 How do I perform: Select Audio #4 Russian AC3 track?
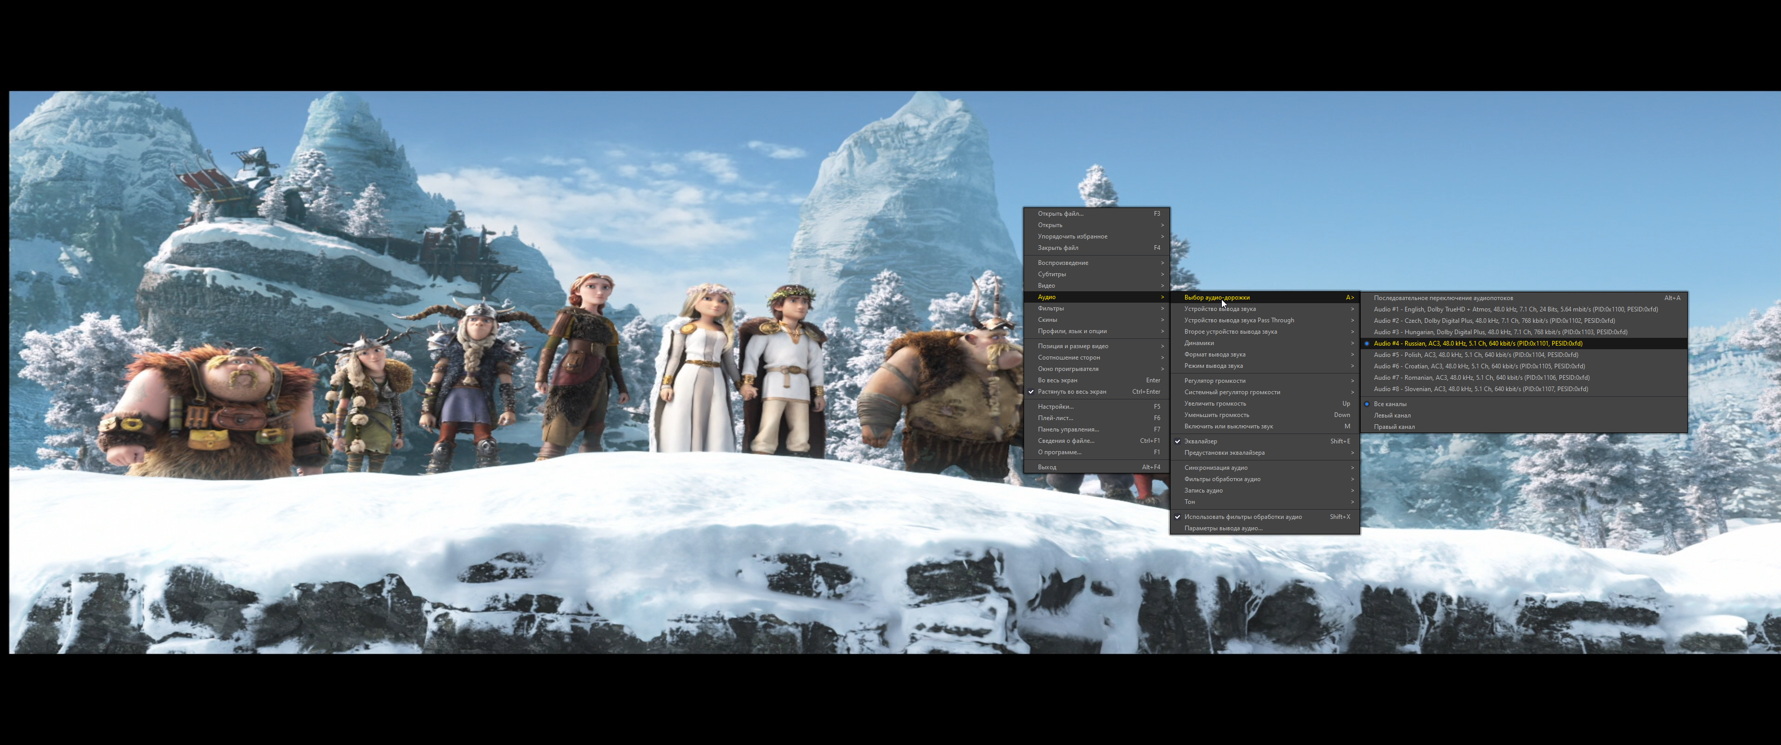coord(1523,344)
